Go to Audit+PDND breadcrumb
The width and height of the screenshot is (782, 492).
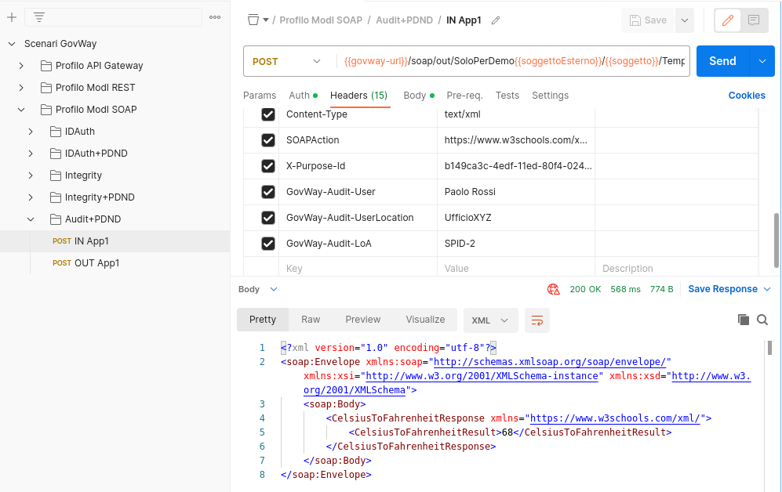click(x=405, y=20)
